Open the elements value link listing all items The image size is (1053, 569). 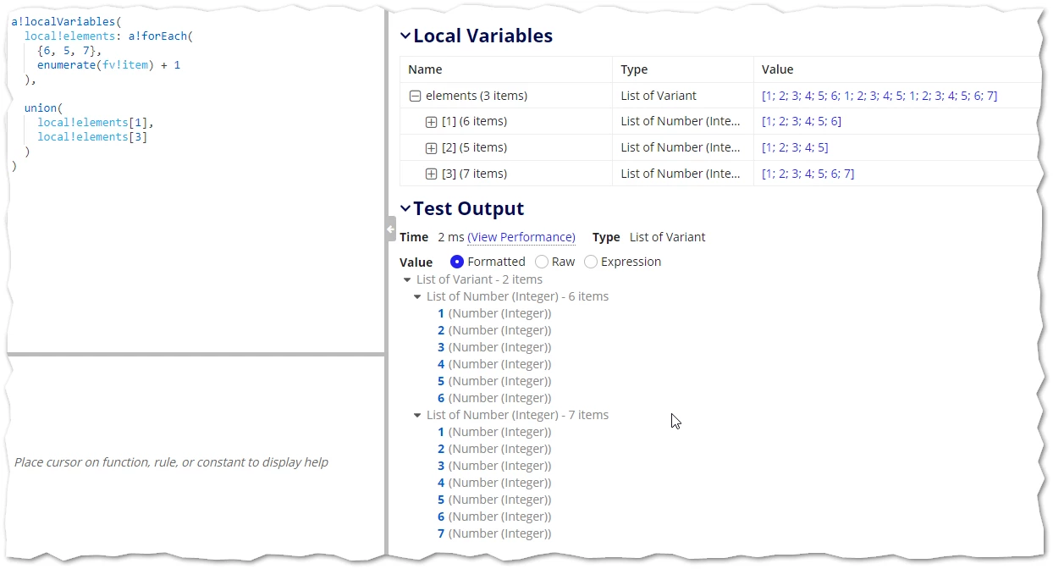coord(879,96)
